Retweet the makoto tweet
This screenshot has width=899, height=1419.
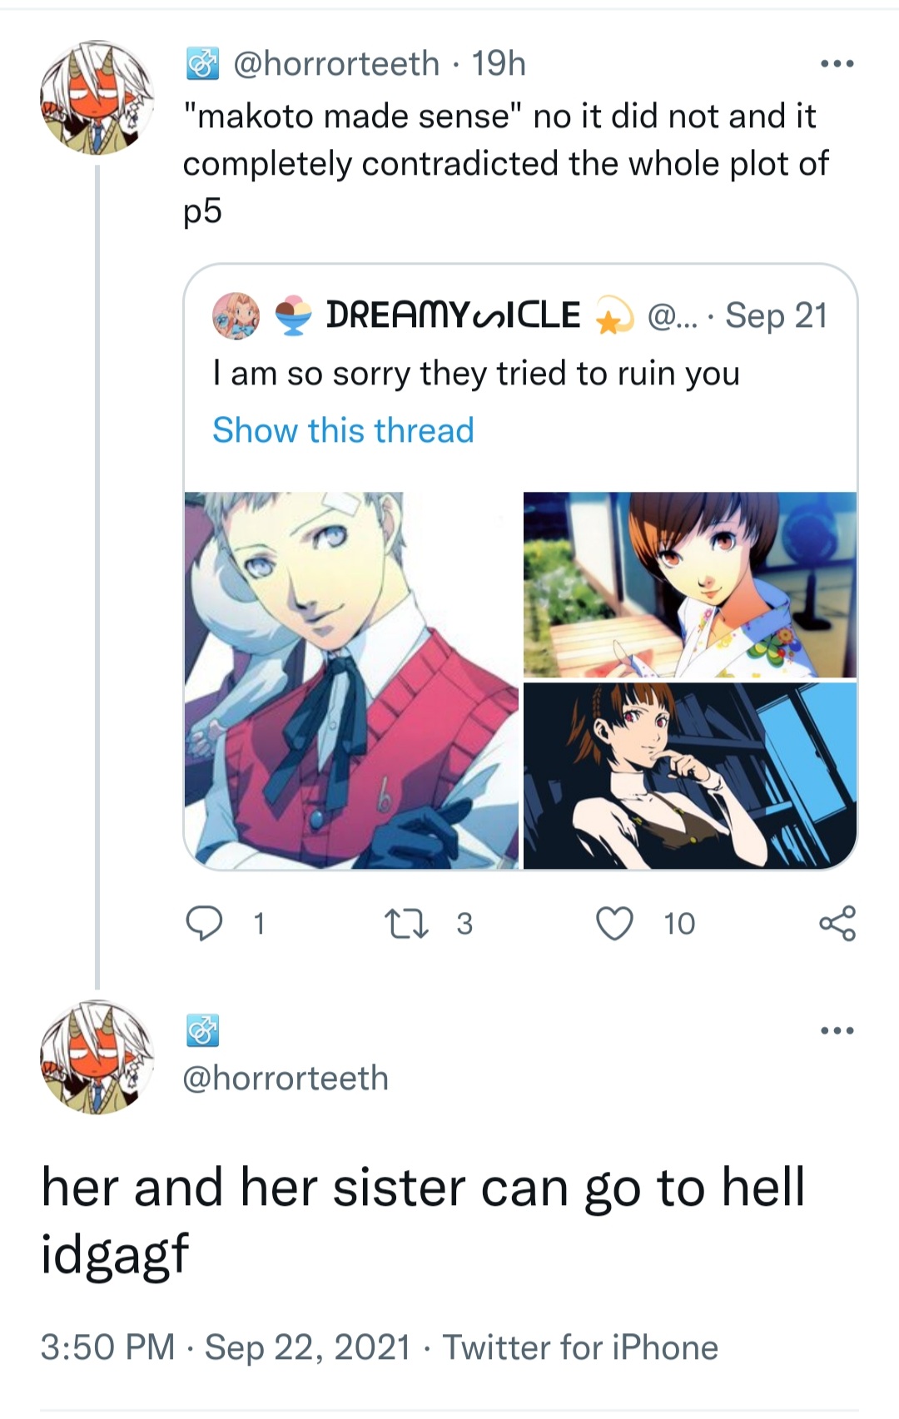click(405, 923)
